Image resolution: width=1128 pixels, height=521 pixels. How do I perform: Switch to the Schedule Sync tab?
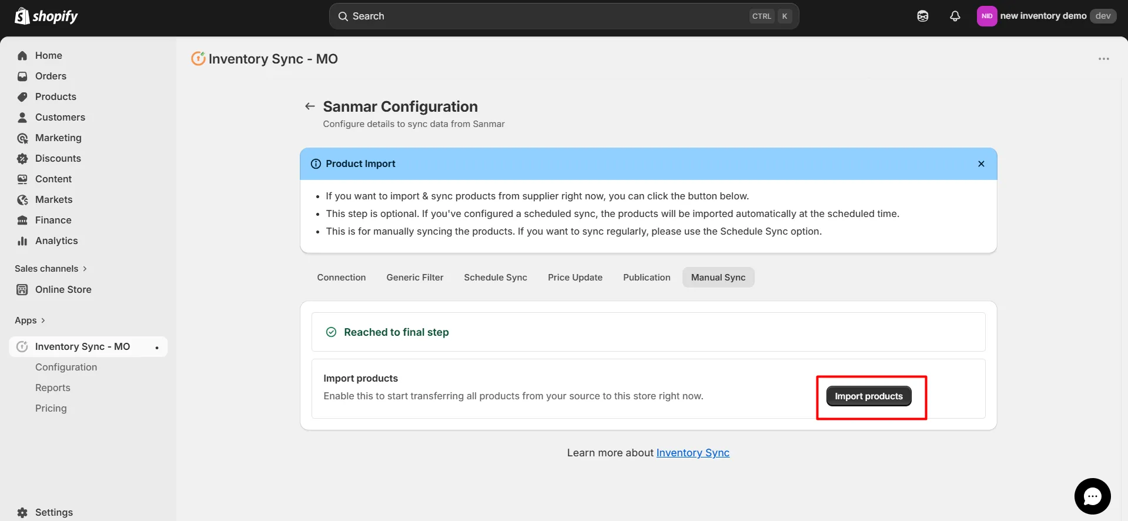[x=496, y=278]
